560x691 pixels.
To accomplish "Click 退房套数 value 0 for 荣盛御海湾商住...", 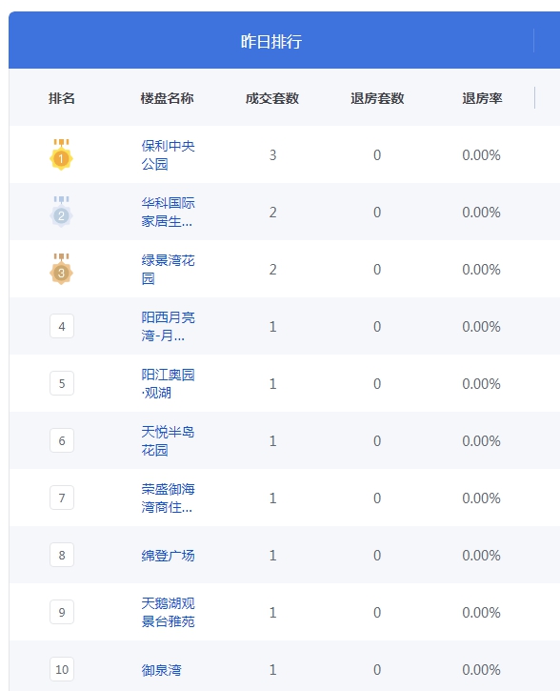I will click(x=377, y=498).
